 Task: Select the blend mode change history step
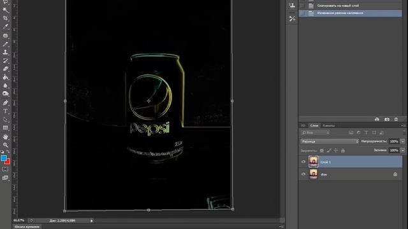(x=350, y=13)
